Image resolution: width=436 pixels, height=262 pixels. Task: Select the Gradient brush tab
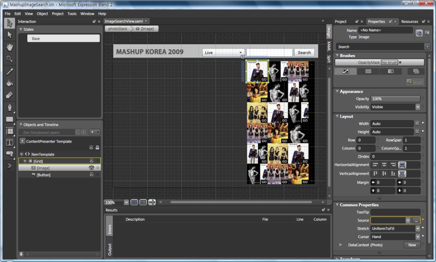tap(391, 72)
